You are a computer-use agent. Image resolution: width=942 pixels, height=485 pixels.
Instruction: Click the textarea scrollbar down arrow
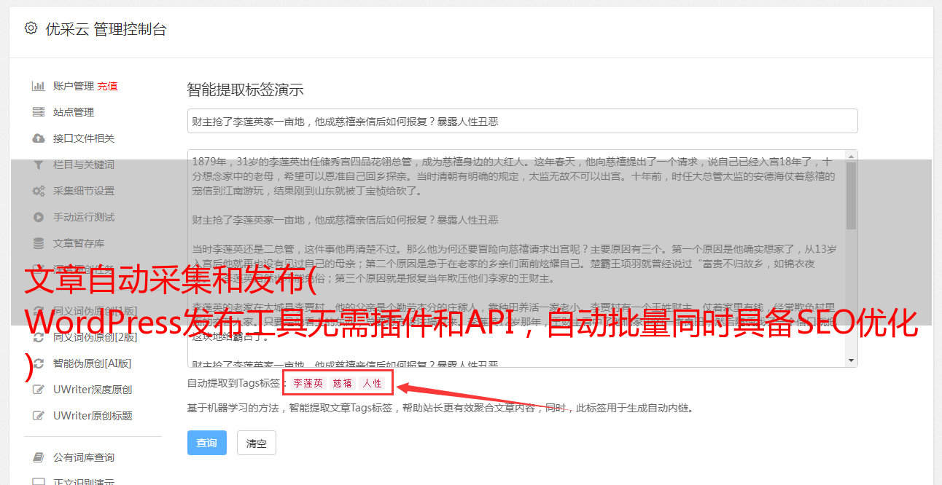click(x=852, y=360)
